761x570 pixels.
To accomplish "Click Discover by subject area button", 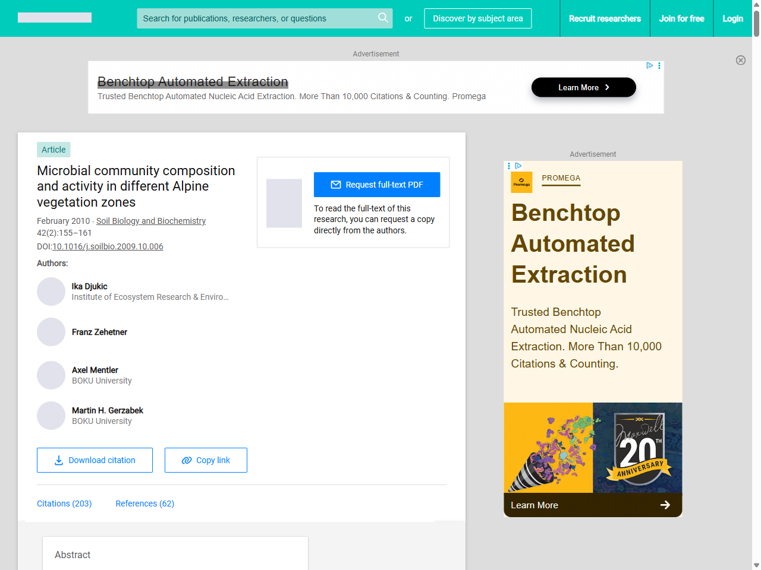I will (x=478, y=18).
